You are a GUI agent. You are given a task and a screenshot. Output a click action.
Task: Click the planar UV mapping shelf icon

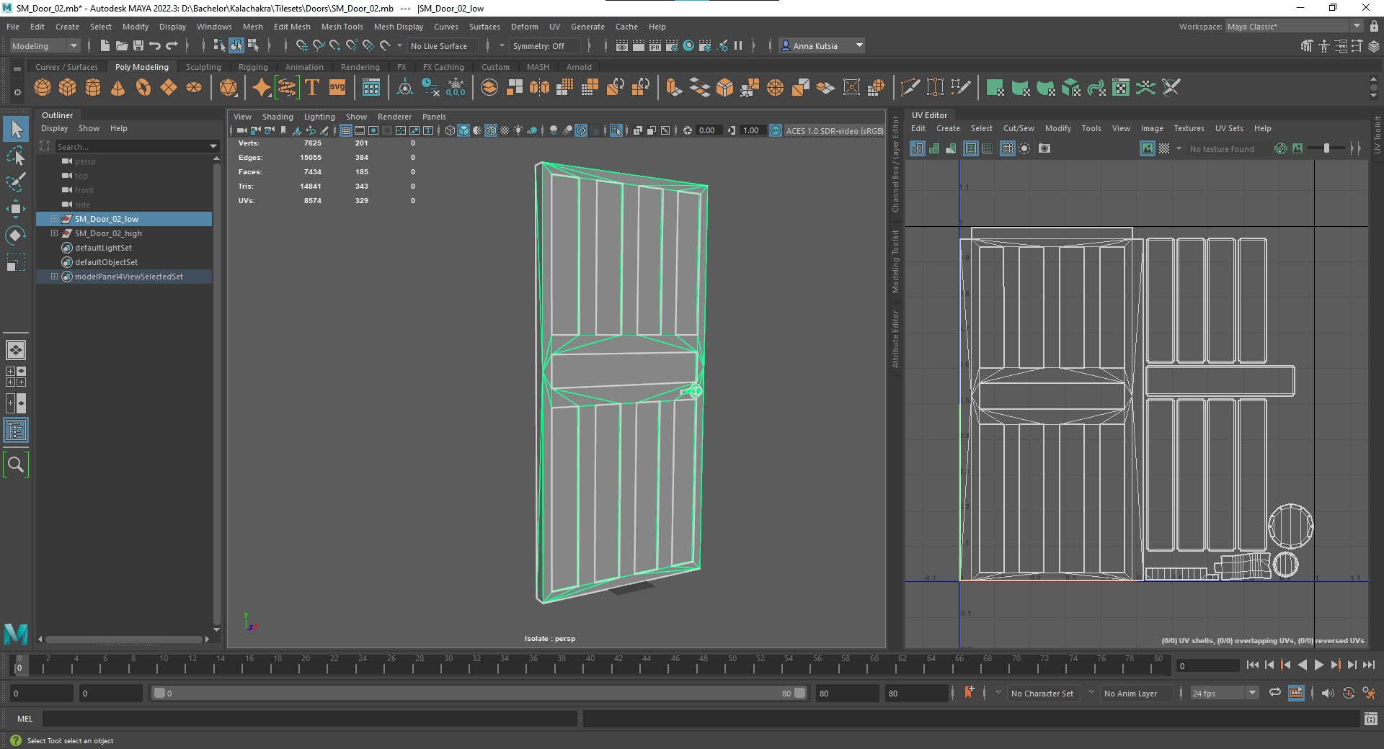point(995,88)
